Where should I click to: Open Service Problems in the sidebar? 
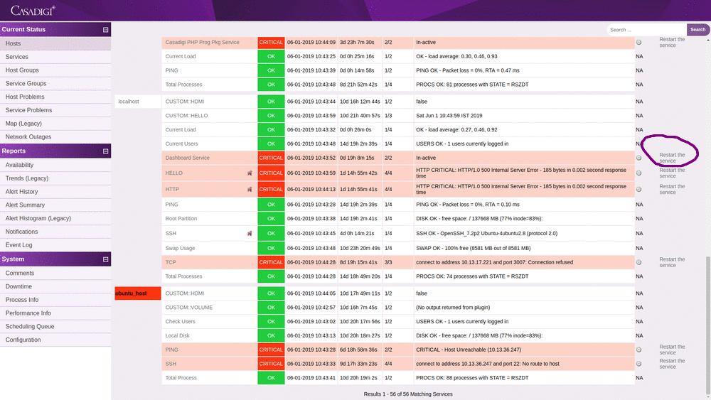[28, 110]
